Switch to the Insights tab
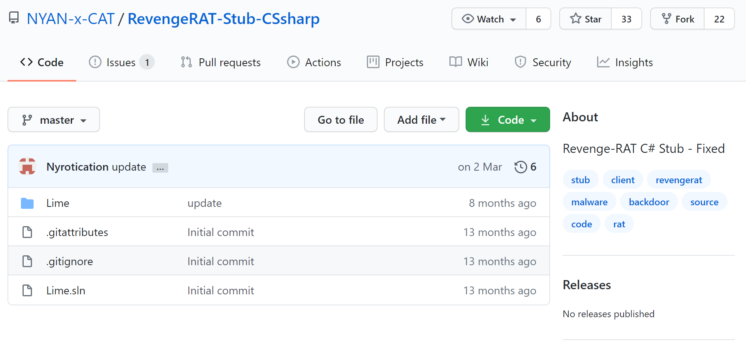The width and height of the screenshot is (746, 342). tap(625, 62)
